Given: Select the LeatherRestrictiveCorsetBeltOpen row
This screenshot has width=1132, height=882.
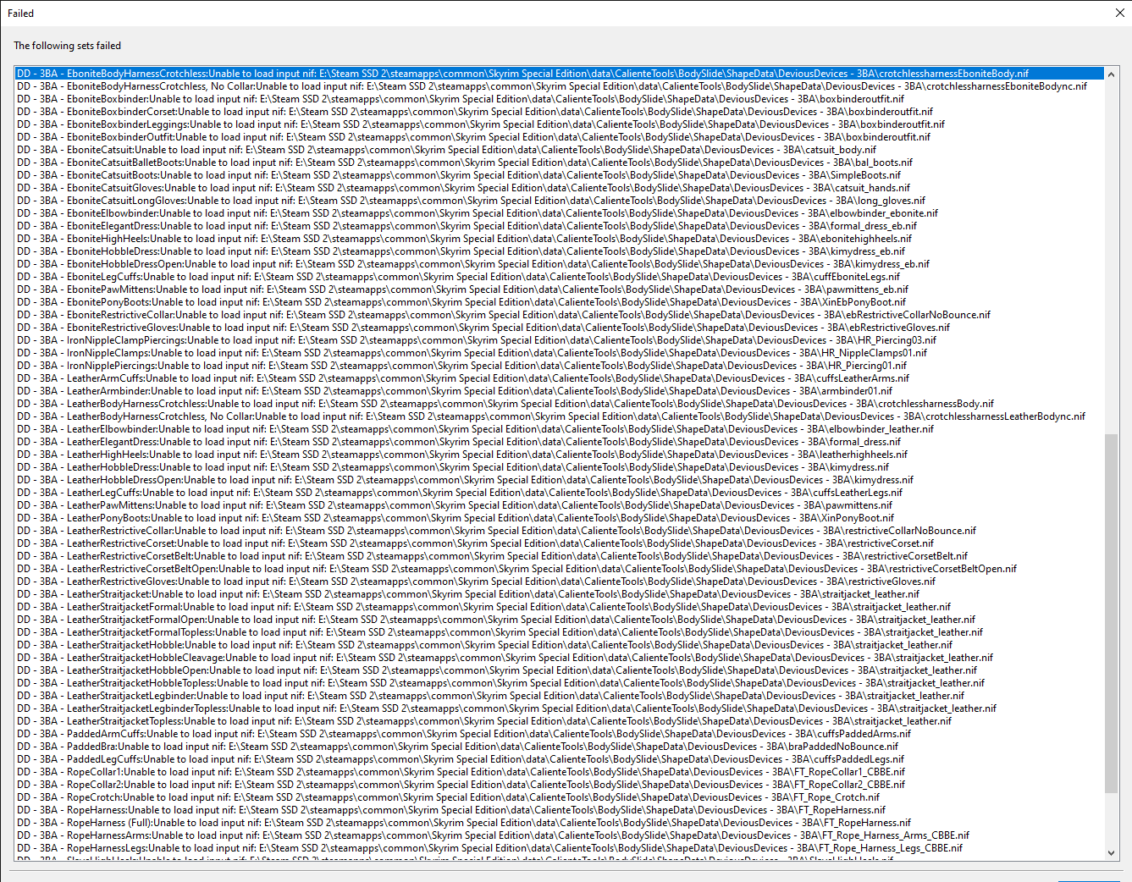Looking at the screenshot, I should pyautogui.click(x=560, y=569).
